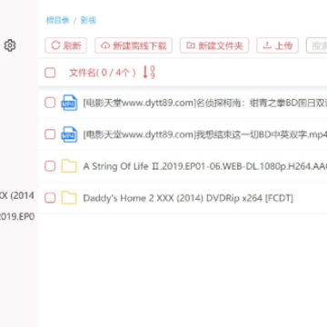Viewport: 327px width, 327px height.
Task: Focus the 搜索 search input field
Action: [x=317, y=45]
